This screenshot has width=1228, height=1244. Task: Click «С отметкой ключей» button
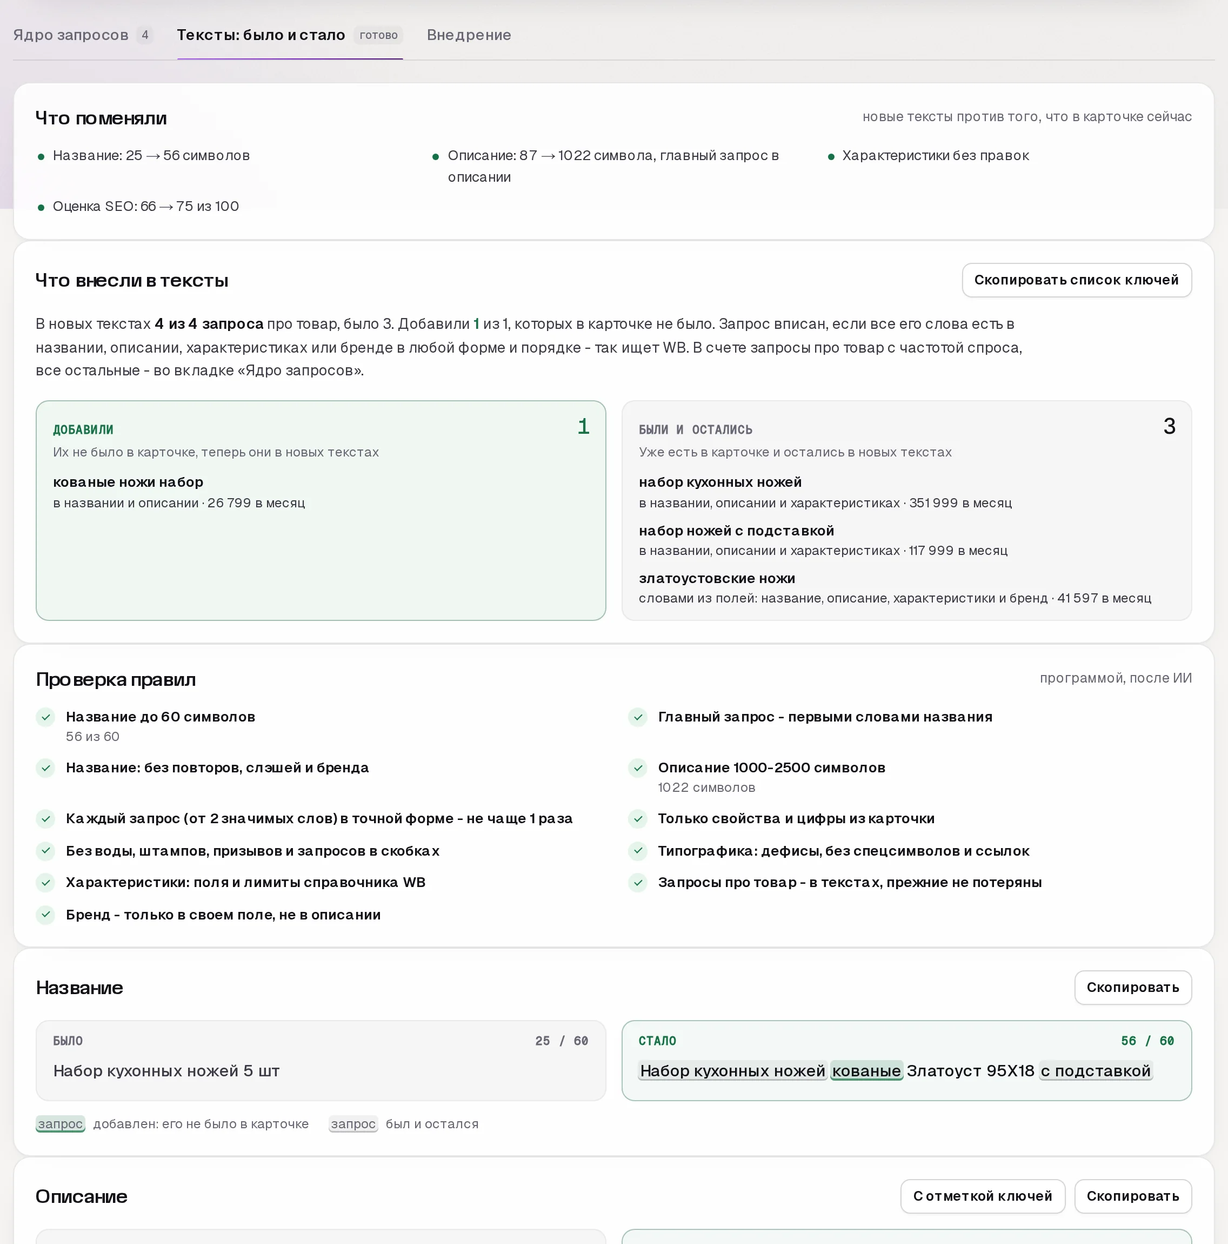pyautogui.click(x=982, y=1196)
